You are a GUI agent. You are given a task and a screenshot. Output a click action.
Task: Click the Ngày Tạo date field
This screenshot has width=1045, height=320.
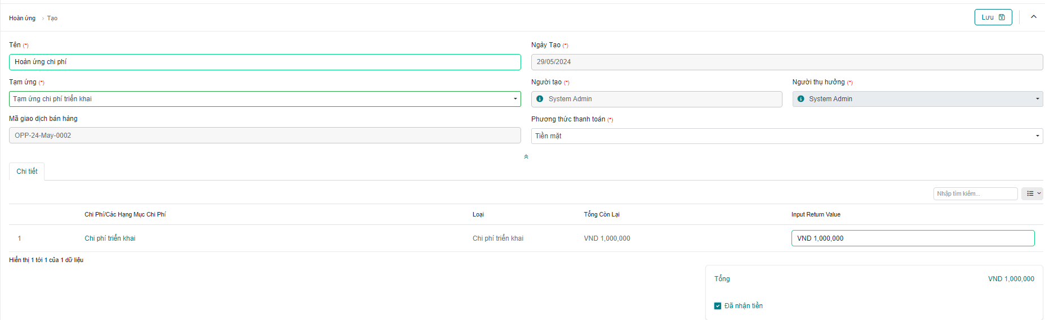pyautogui.click(x=786, y=62)
